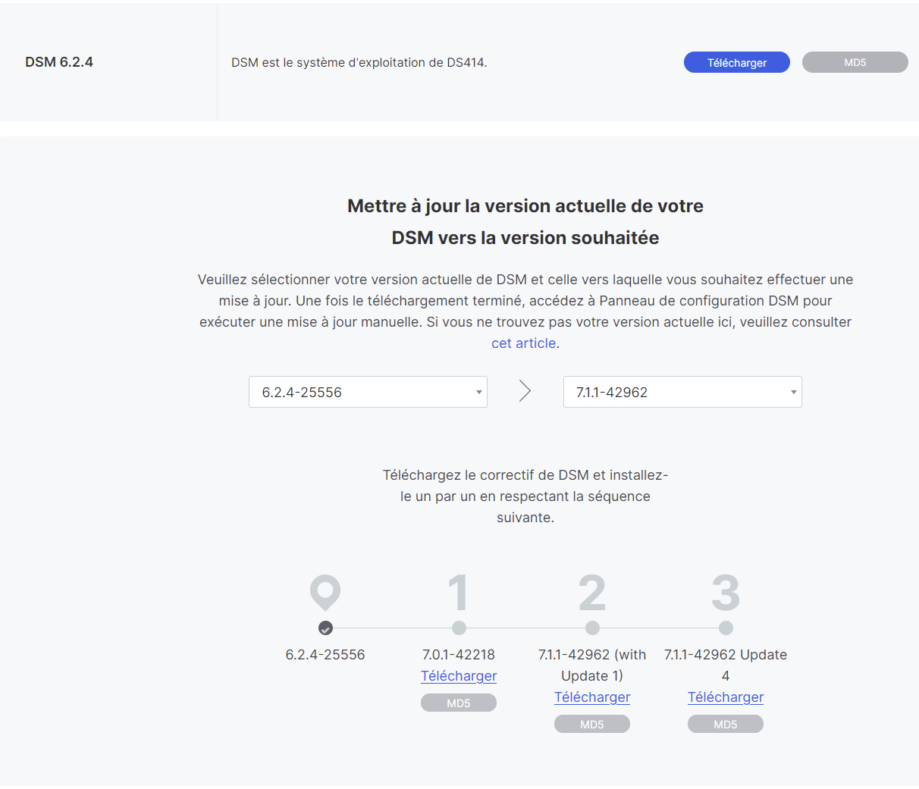The image size is (919, 789).
Task: Click the MD5 button next to DSM 6.2.4
Action: point(855,62)
